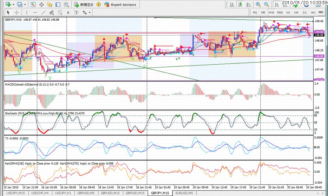Screen dimensions: 328x196
Task: Select the crosshair tool
Action: click(17, 12)
